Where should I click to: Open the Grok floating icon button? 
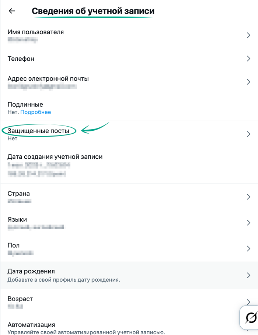[251, 317]
